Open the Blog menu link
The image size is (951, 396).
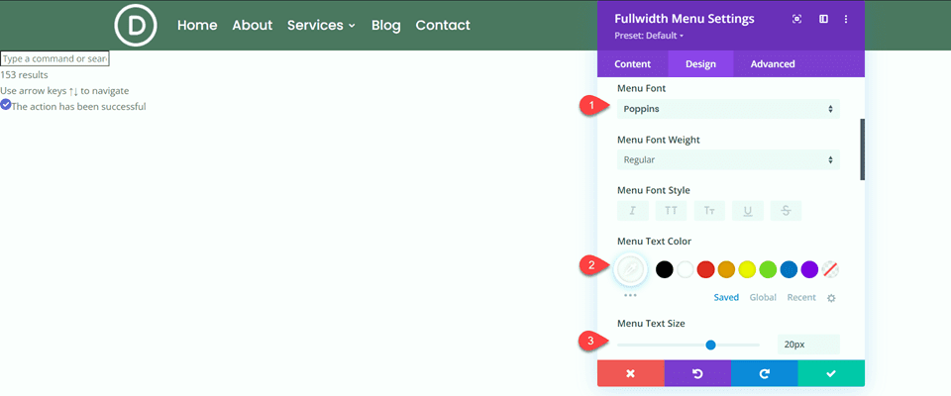point(385,25)
